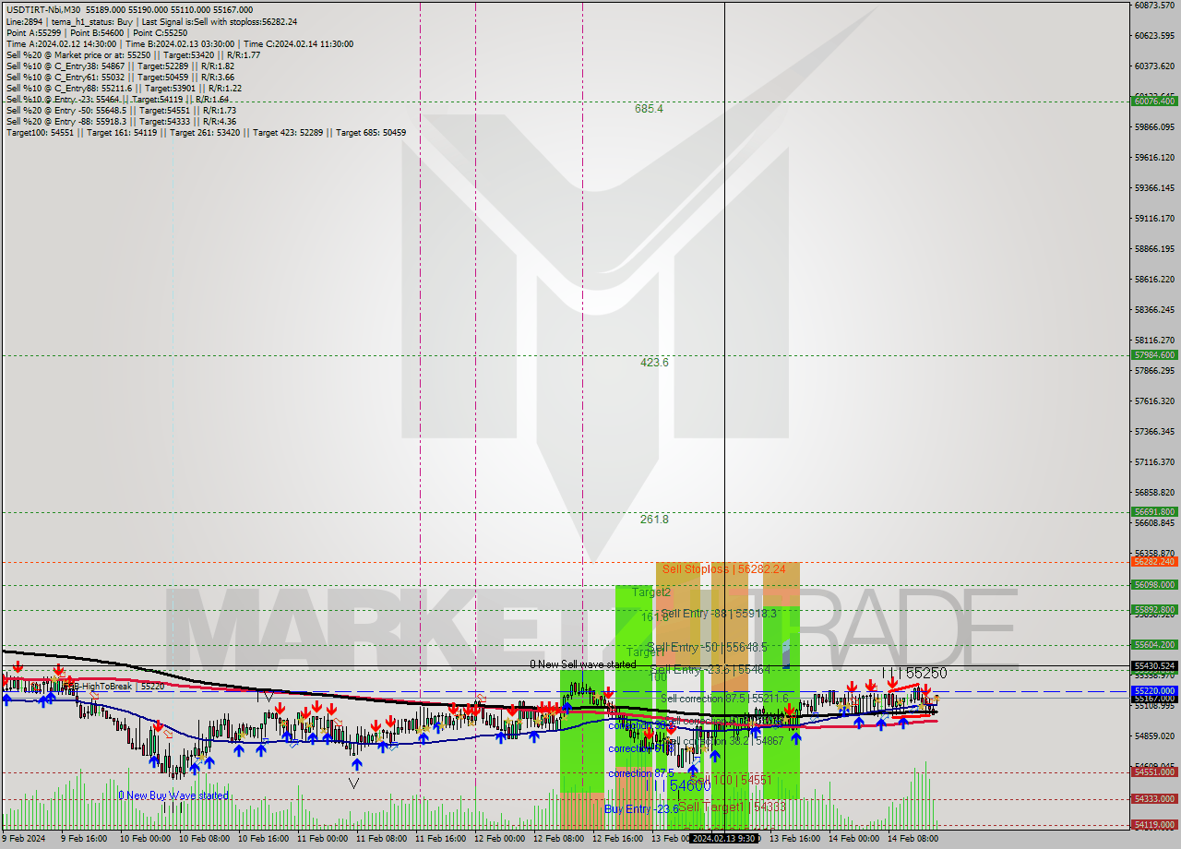Click the '9 Feb 2024' time axis label
The width and height of the screenshot is (1181, 849).
click(x=23, y=839)
